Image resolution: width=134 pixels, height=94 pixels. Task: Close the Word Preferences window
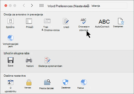tap(6, 6)
